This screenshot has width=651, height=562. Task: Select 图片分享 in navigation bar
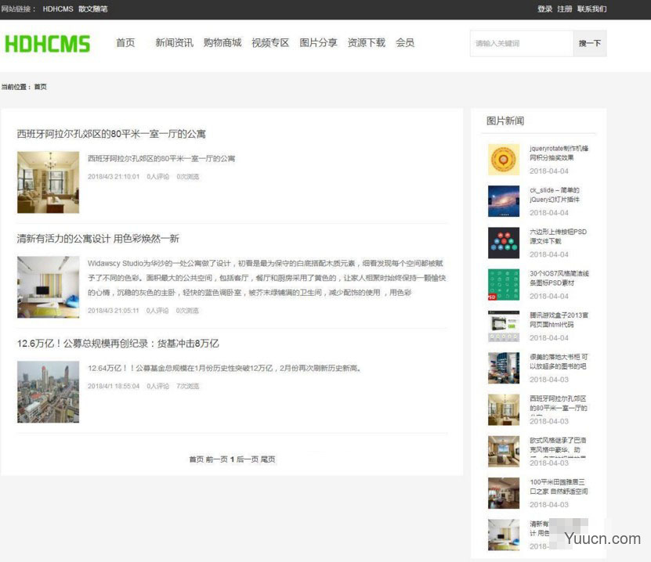click(318, 43)
